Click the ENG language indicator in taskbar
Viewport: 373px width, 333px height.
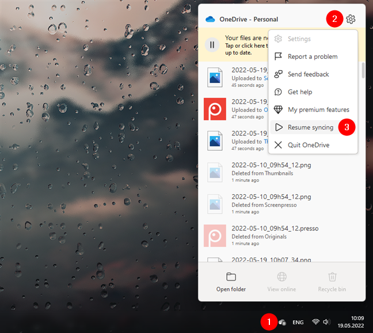tap(298, 322)
